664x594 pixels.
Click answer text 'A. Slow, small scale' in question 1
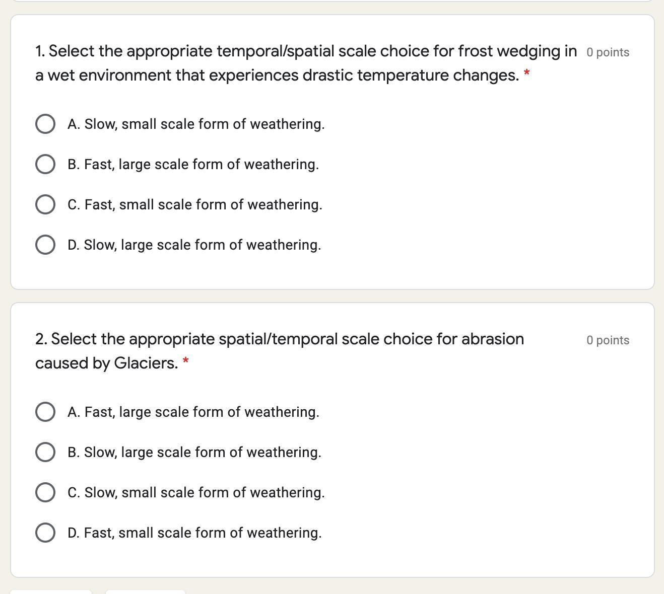196,124
